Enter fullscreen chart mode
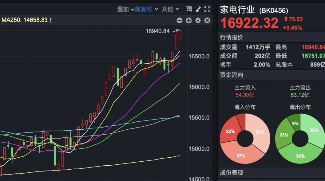 (x=207, y=9)
